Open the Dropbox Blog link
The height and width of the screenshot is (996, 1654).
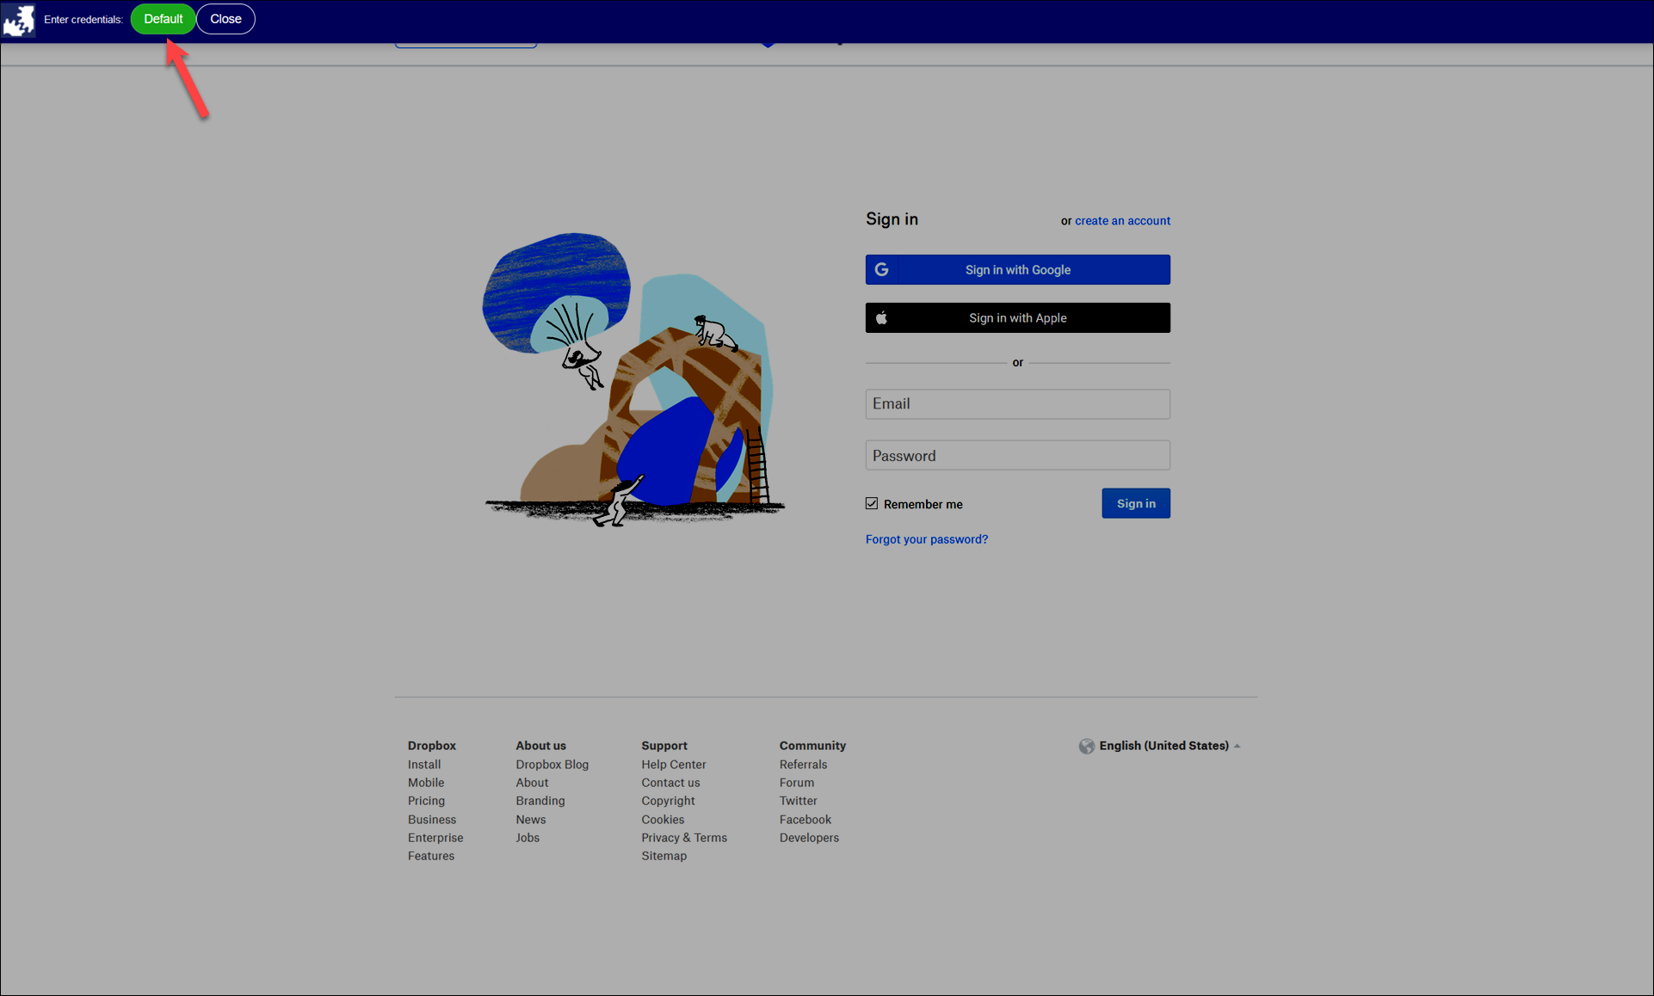pos(552,765)
